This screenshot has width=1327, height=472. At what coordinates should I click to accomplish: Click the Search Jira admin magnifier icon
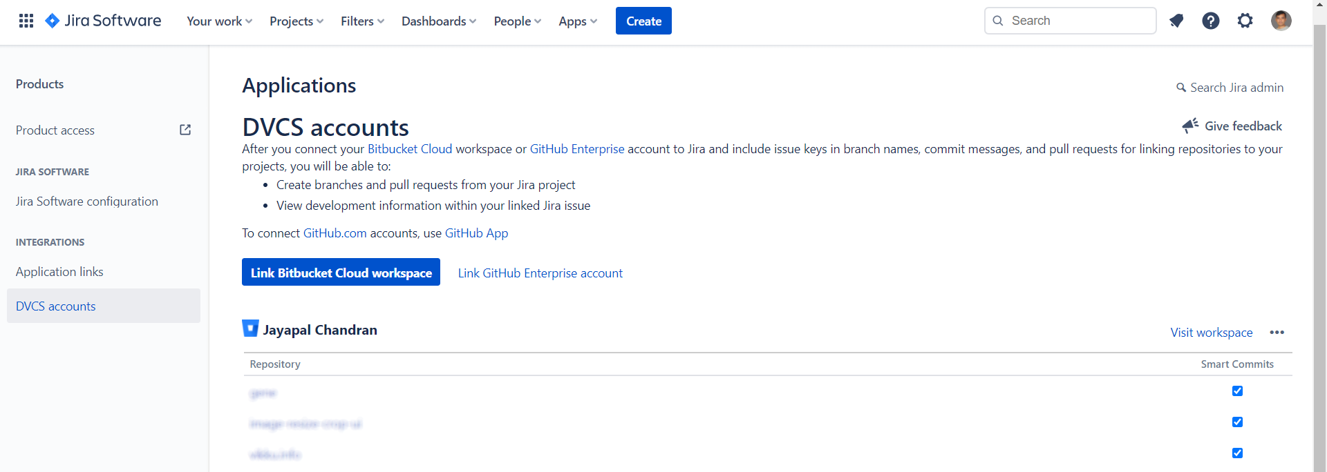(1181, 88)
